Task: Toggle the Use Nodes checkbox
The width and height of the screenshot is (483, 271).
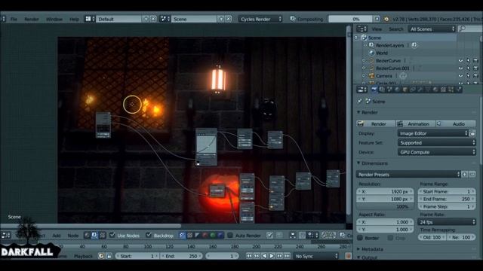Action: [112, 235]
